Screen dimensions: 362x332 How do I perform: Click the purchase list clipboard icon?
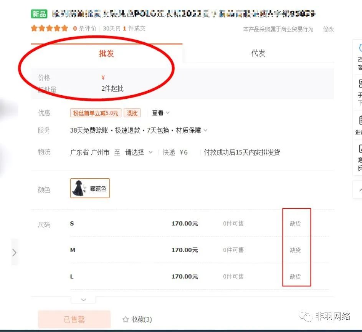[x=360, y=120]
